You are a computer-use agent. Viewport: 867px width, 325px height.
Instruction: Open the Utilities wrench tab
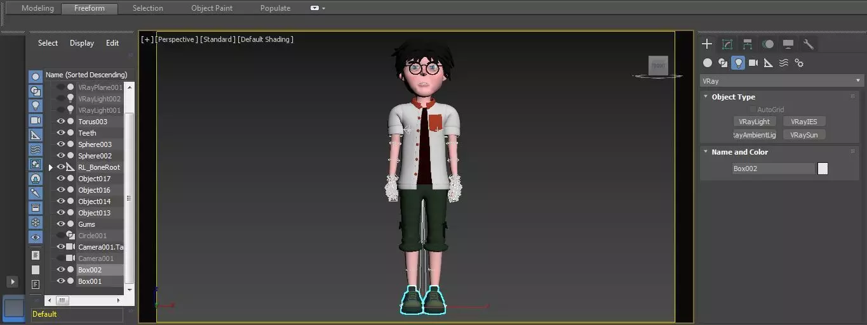[809, 44]
